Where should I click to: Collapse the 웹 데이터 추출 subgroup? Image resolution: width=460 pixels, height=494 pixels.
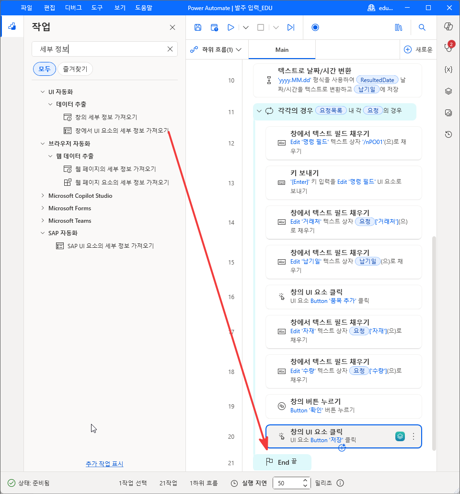pos(50,156)
